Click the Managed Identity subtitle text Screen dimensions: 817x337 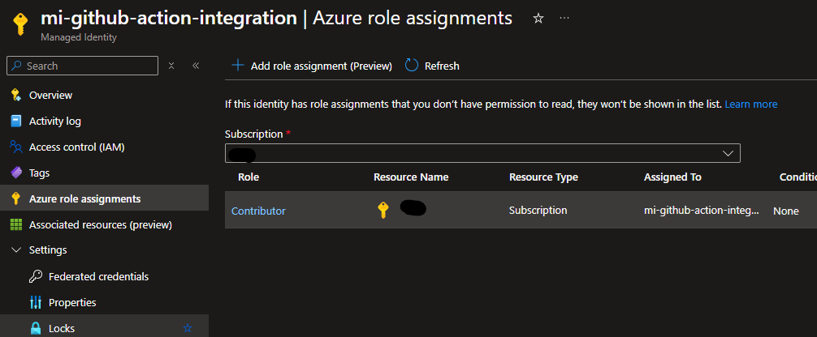pyautogui.click(x=79, y=37)
